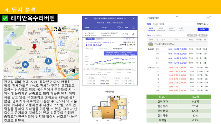221x124 pixels.
Task: Toggle the 전월세 chart filter button
Action: [x=99, y=39]
